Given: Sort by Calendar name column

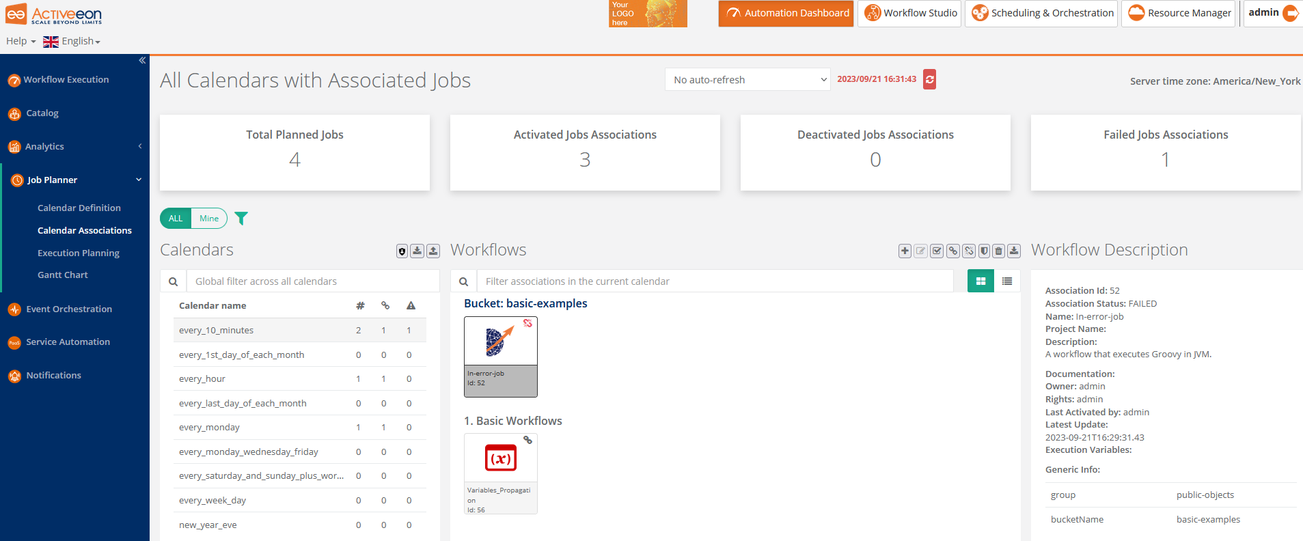Looking at the screenshot, I should pyautogui.click(x=212, y=306).
